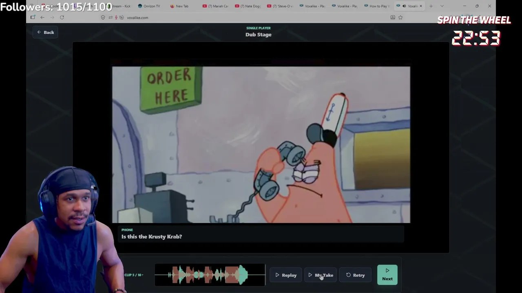Click the browser back arrow

coord(42,17)
